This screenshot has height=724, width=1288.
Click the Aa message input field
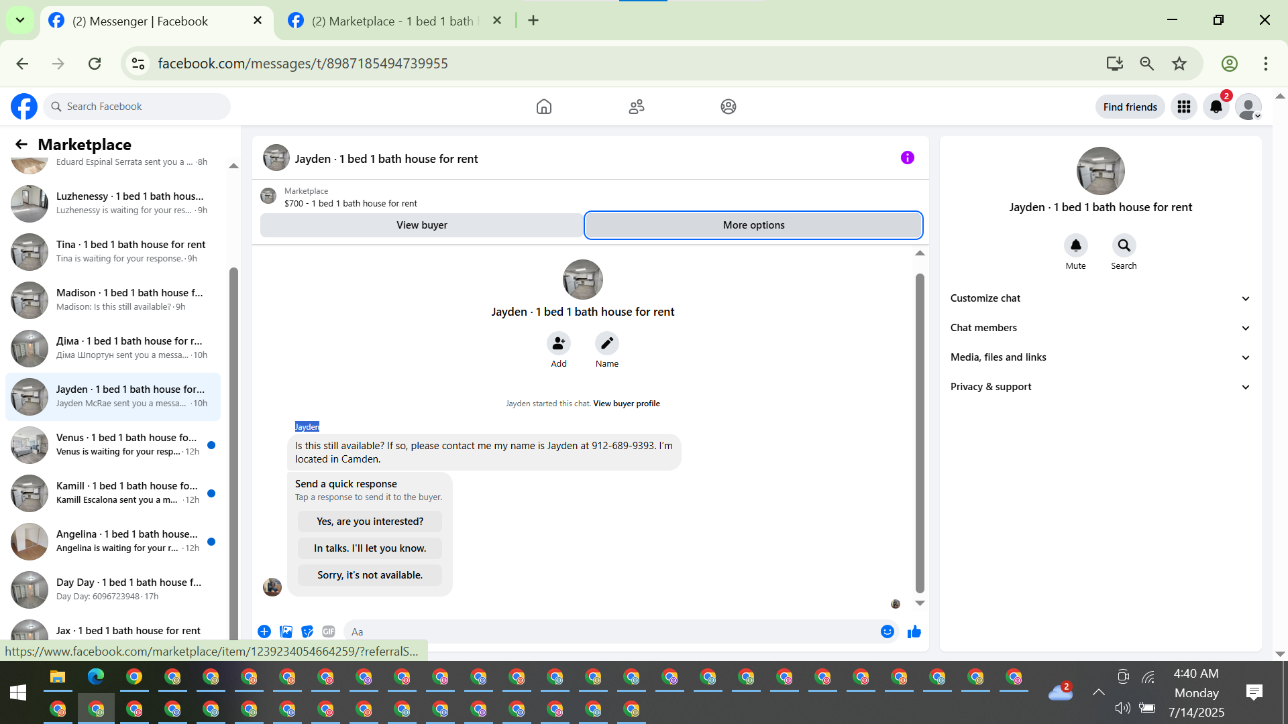coord(604,631)
